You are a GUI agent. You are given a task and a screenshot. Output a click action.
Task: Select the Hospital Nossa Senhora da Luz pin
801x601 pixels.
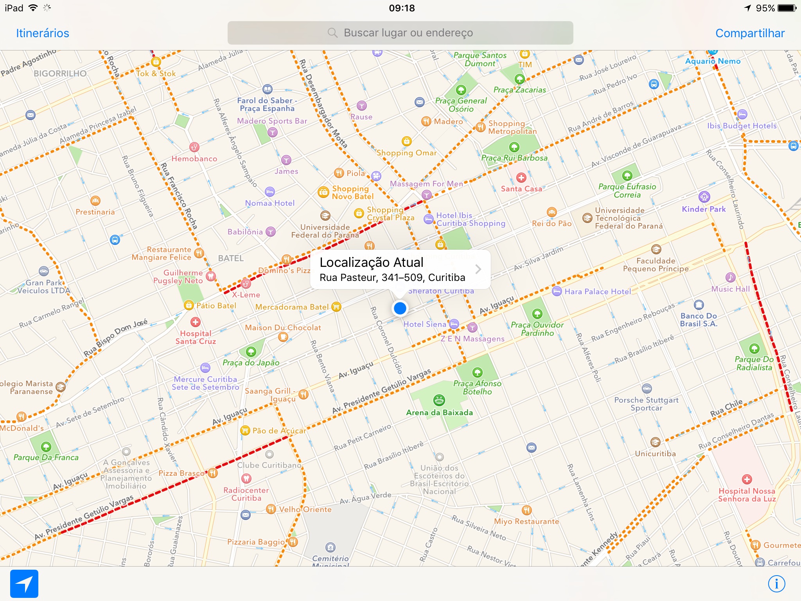click(x=747, y=479)
